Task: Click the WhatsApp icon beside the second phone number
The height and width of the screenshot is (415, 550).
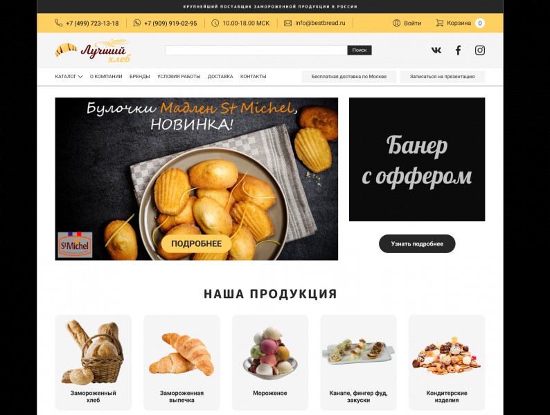Action: [136, 23]
